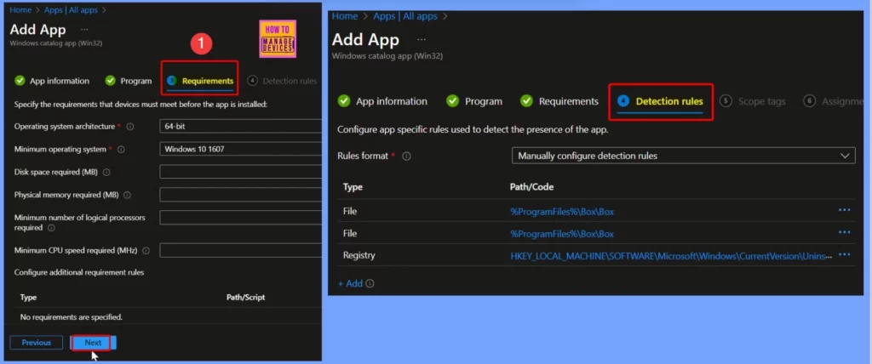Select Detection rules tab in left window
Viewport: 872px width, 364px height.
[x=283, y=81]
